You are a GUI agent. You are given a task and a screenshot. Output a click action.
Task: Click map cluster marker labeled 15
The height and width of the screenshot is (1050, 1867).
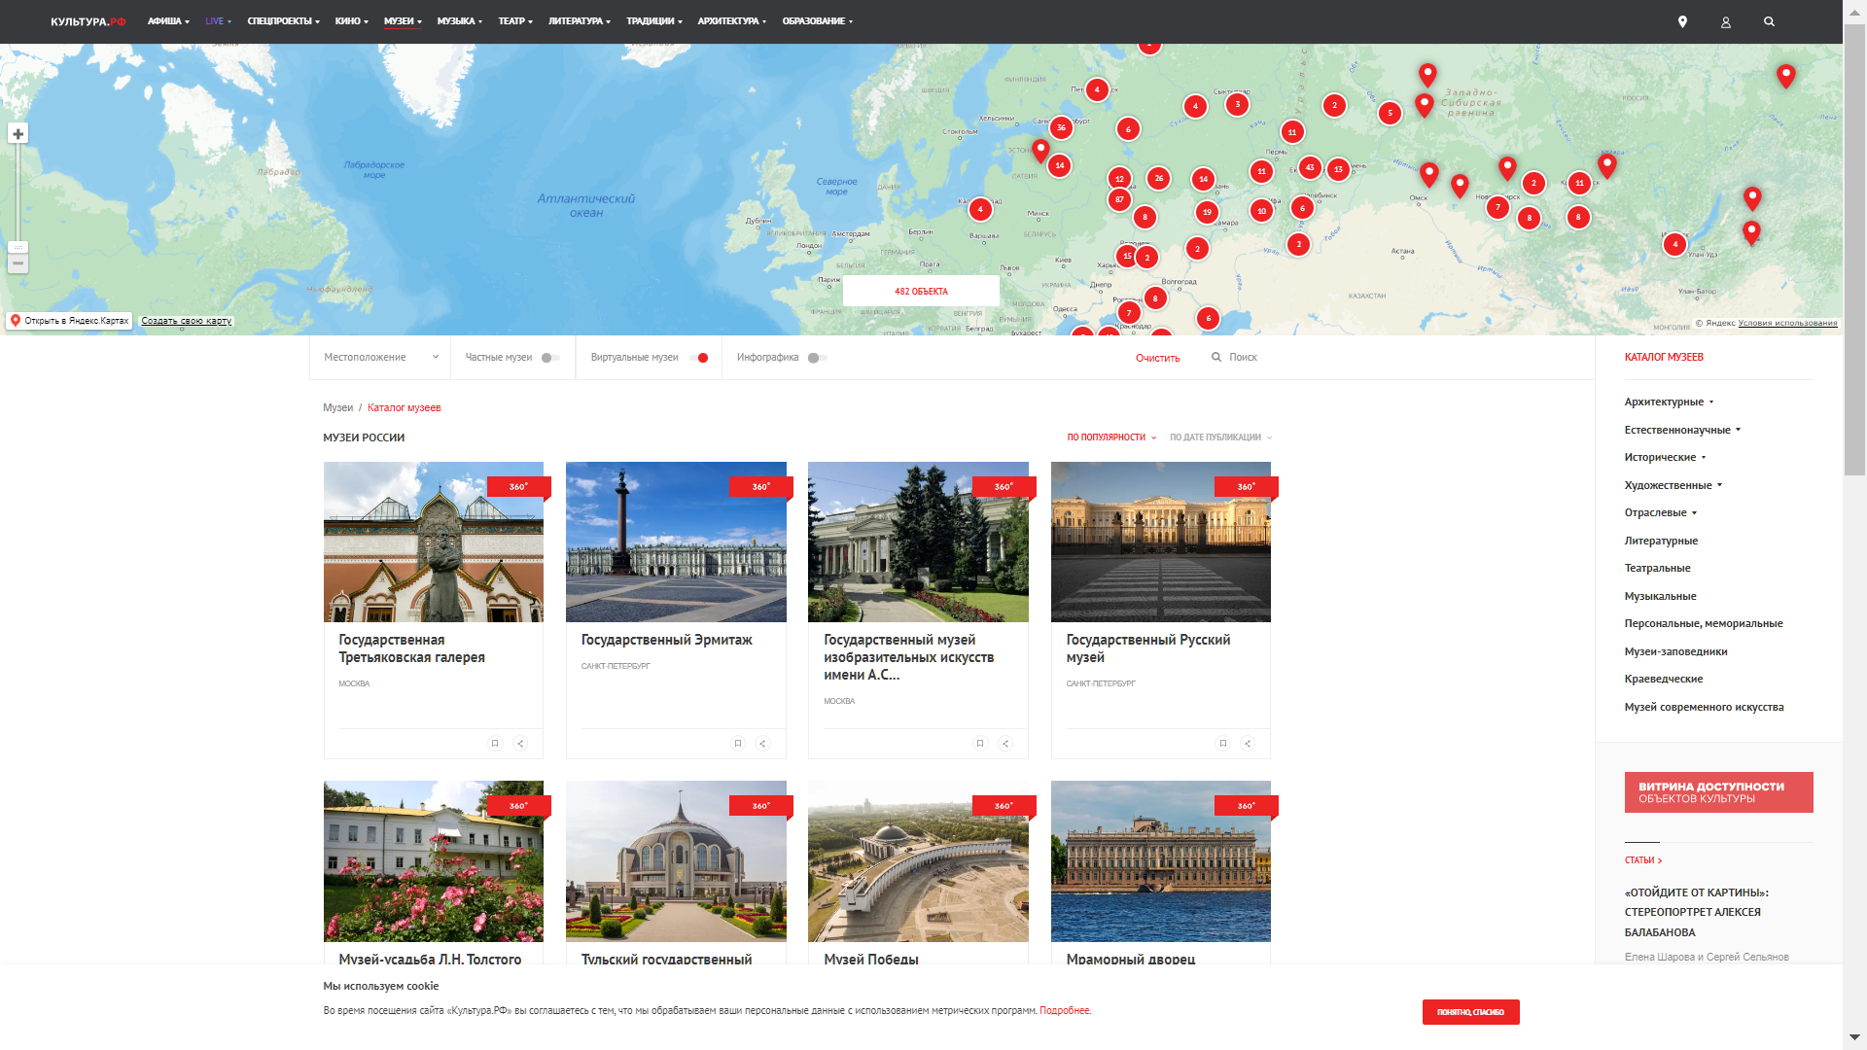[x=1127, y=257]
